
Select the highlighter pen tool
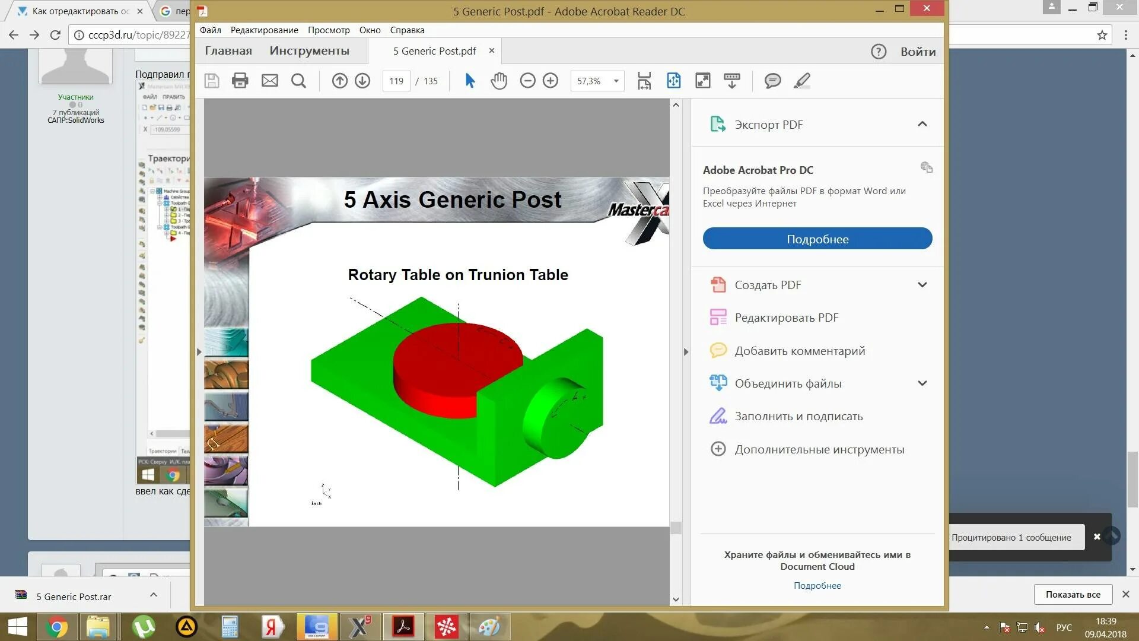pos(802,81)
